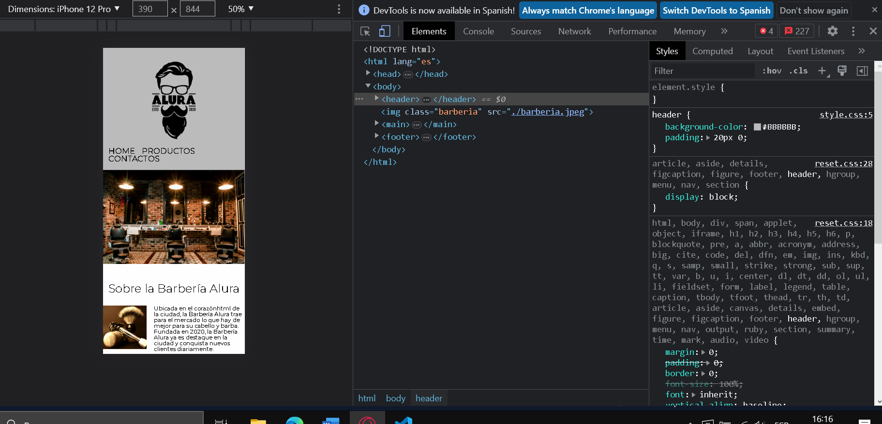Click the Styles Filter input
The height and width of the screenshot is (424, 882).
(703, 71)
